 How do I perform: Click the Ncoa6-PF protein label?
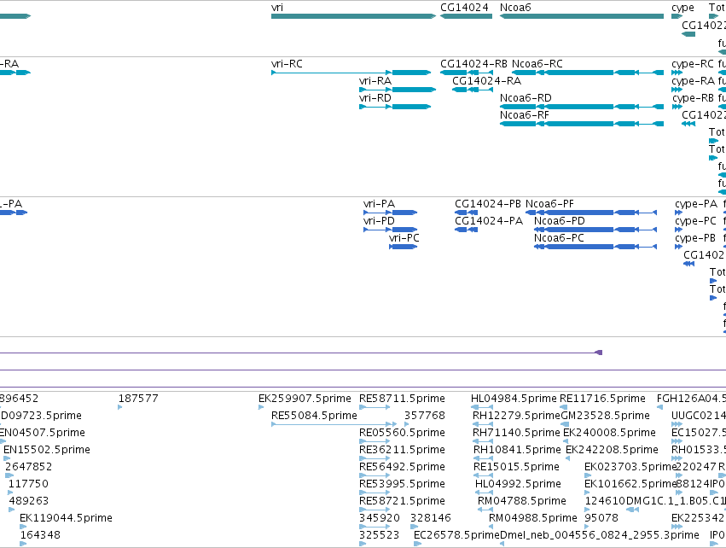pyautogui.click(x=549, y=204)
